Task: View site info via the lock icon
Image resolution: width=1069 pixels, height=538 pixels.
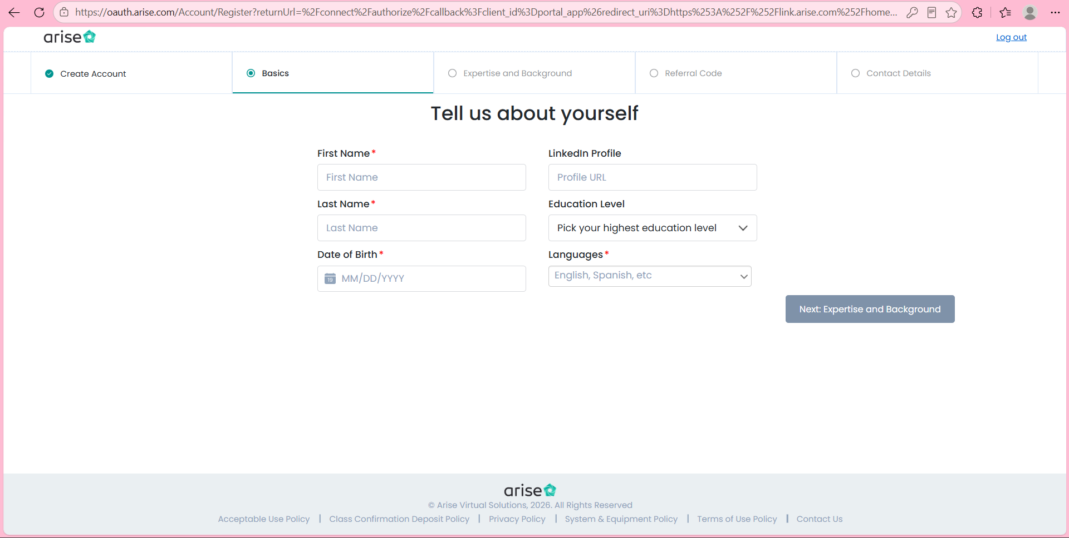Action: [64, 12]
